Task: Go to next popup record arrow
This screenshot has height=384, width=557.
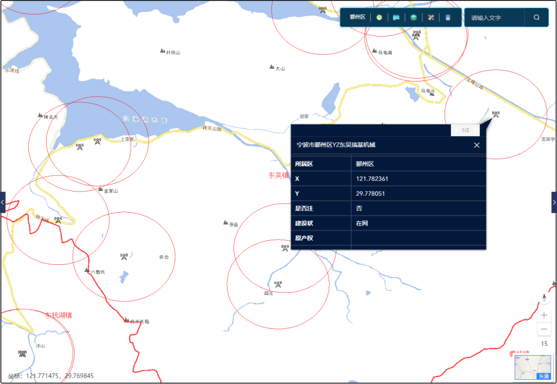Action: (475, 130)
